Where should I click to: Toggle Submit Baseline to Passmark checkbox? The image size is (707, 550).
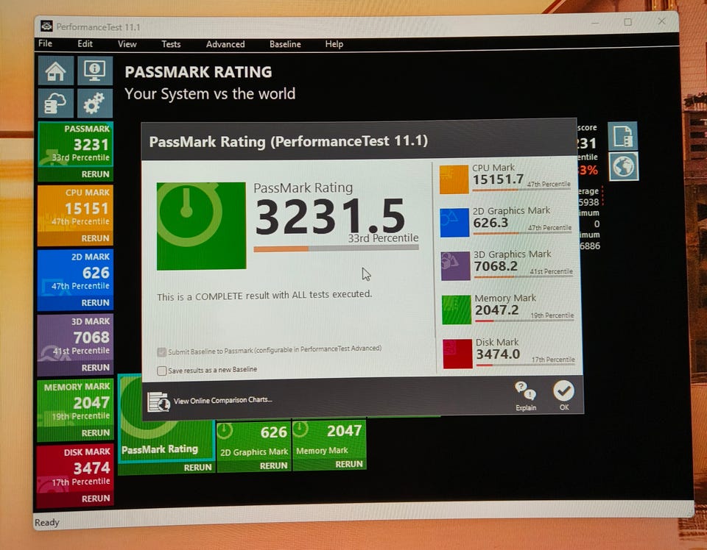[161, 352]
